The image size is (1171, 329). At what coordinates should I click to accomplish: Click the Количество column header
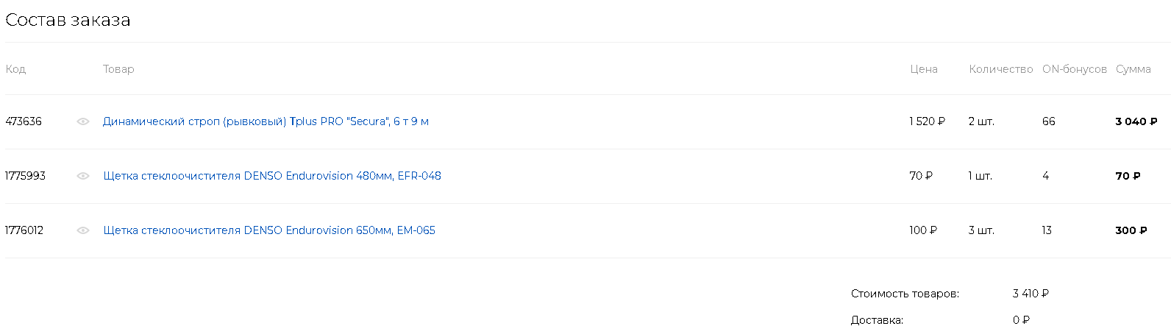coord(1001,69)
